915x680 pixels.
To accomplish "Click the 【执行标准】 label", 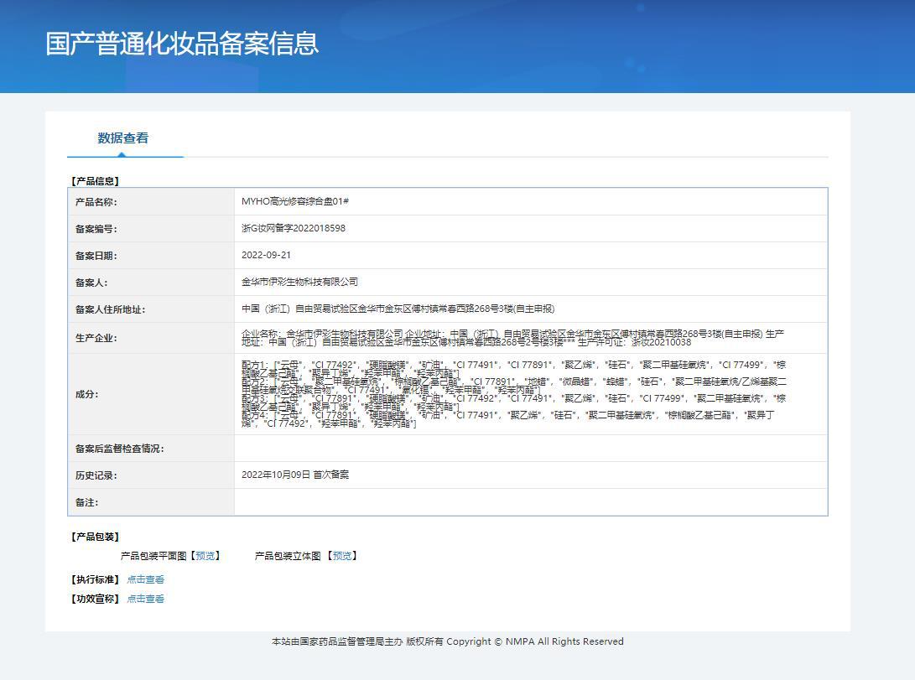I will tap(95, 579).
